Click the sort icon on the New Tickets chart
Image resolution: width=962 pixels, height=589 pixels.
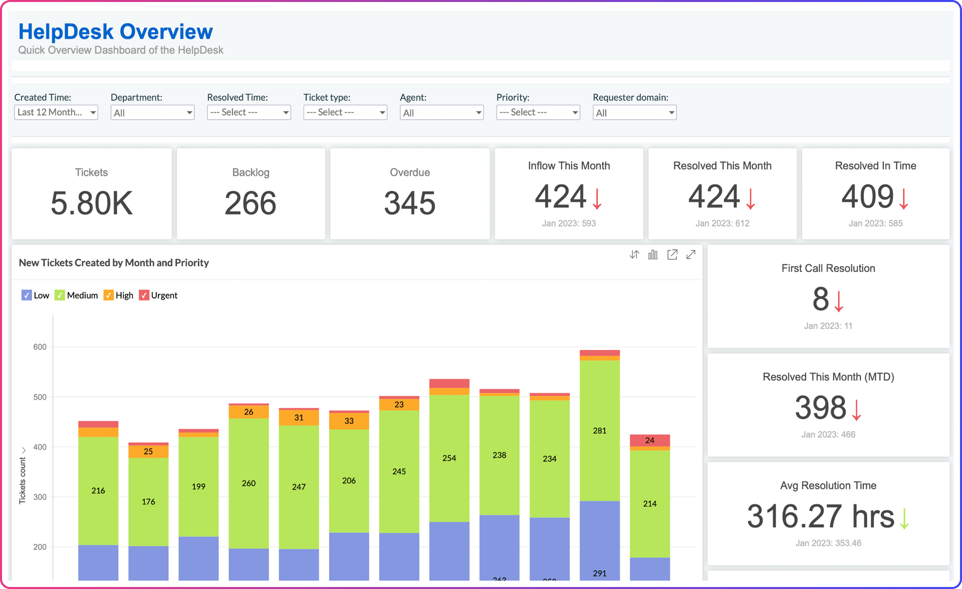[x=634, y=254]
